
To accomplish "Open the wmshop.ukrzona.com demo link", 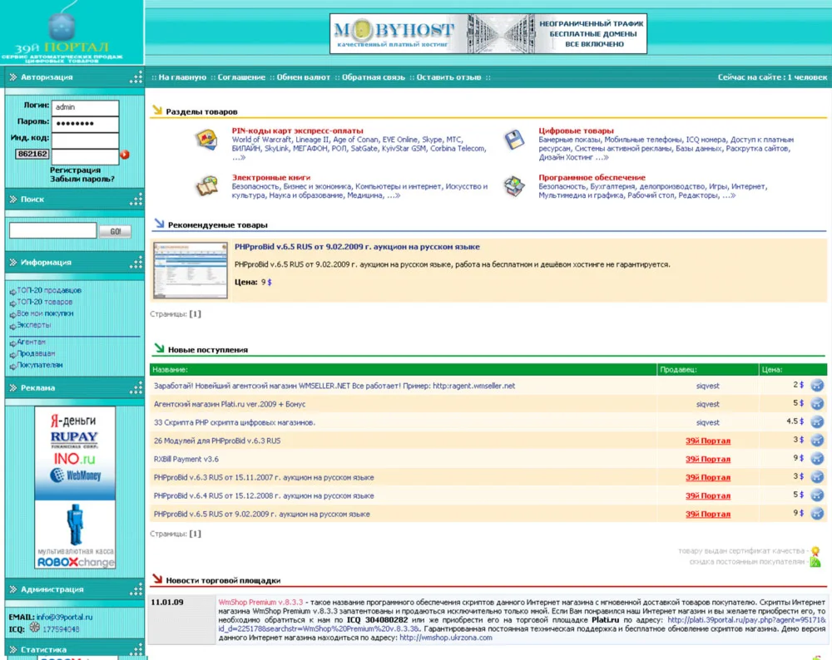I will (445, 638).
